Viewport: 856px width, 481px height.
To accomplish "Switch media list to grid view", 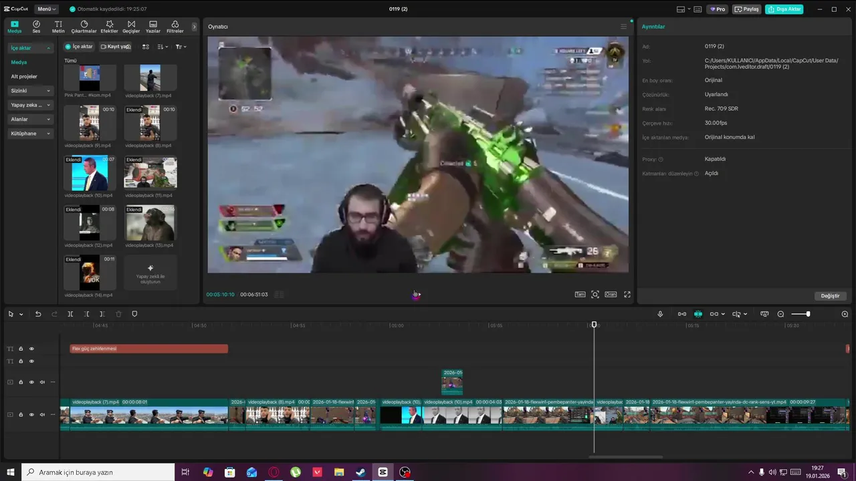I will pos(146,47).
